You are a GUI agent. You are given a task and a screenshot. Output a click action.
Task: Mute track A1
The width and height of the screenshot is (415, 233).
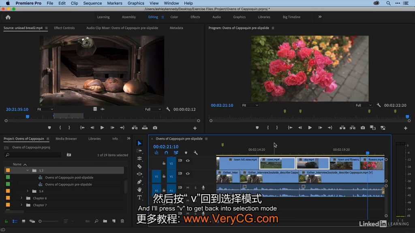pyautogui.click(x=188, y=188)
